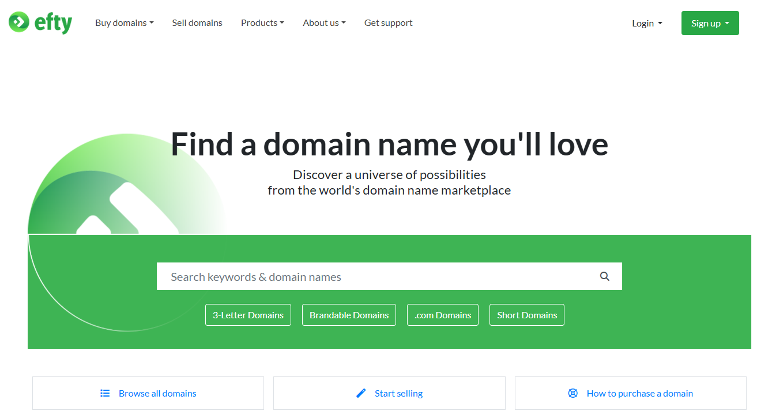Viewport: 757px width, 415px height.
Task: Go to Sell domains in navigation
Action: 197,23
